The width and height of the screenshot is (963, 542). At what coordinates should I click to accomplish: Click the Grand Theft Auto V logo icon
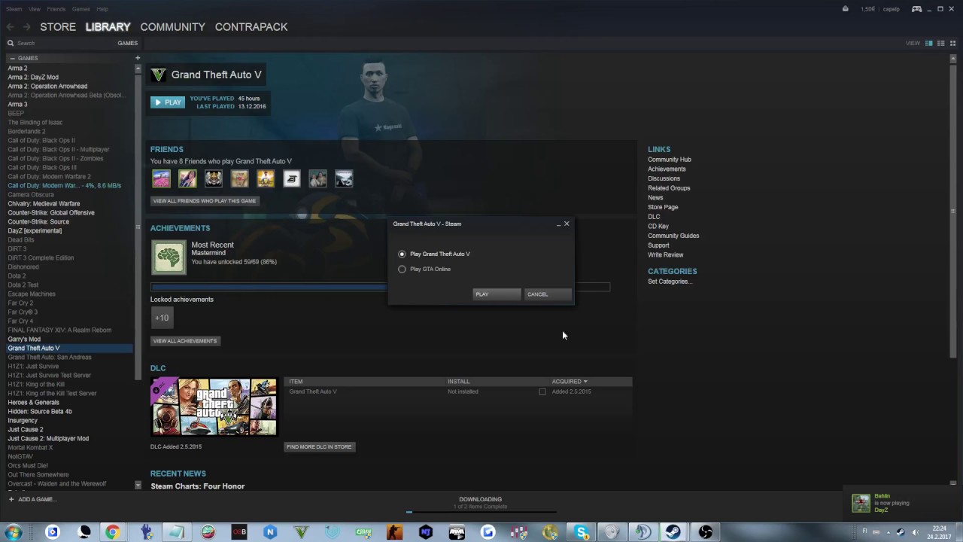pyautogui.click(x=158, y=75)
